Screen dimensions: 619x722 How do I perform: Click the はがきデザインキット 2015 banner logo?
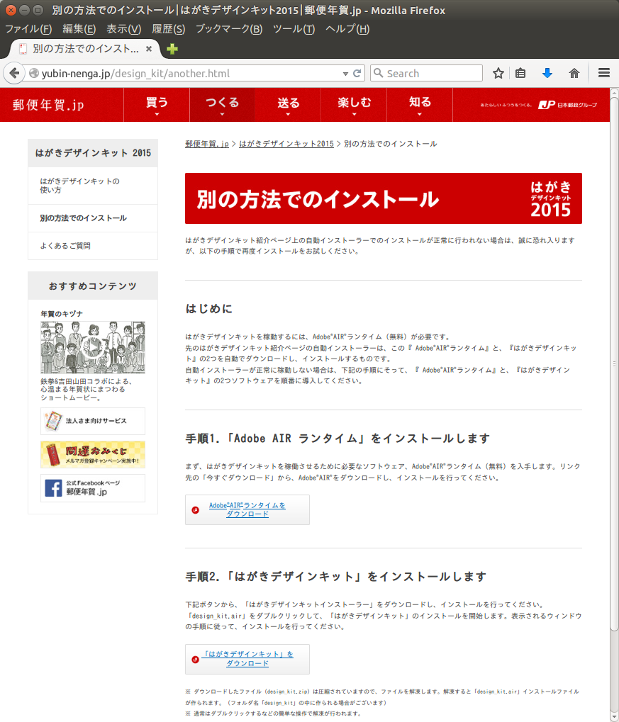pyautogui.click(x=551, y=198)
